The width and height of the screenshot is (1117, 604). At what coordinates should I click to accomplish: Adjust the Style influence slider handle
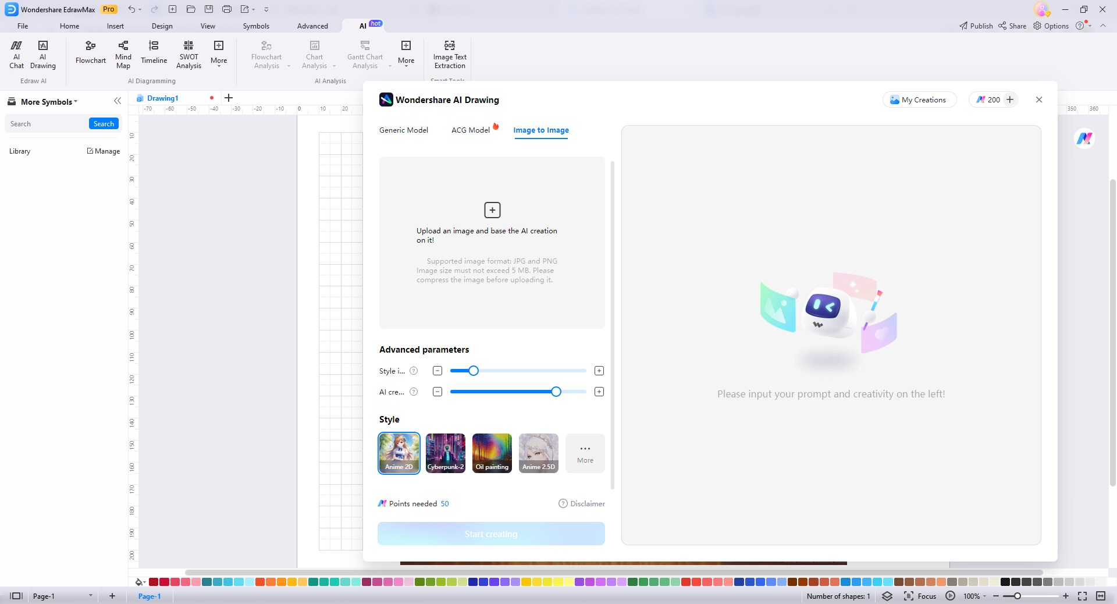474,371
